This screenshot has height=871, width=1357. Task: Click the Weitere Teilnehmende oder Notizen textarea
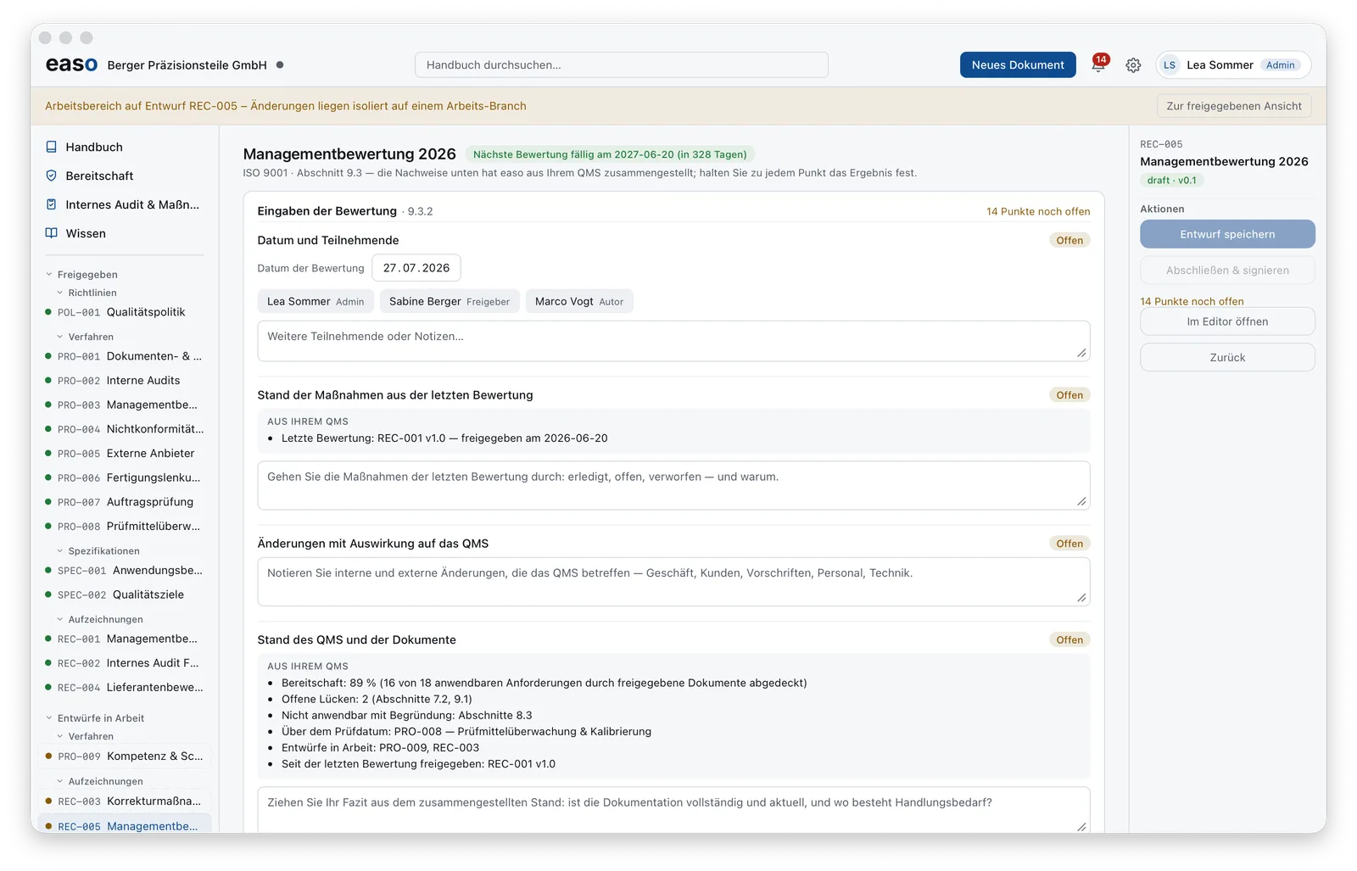[673, 341]
